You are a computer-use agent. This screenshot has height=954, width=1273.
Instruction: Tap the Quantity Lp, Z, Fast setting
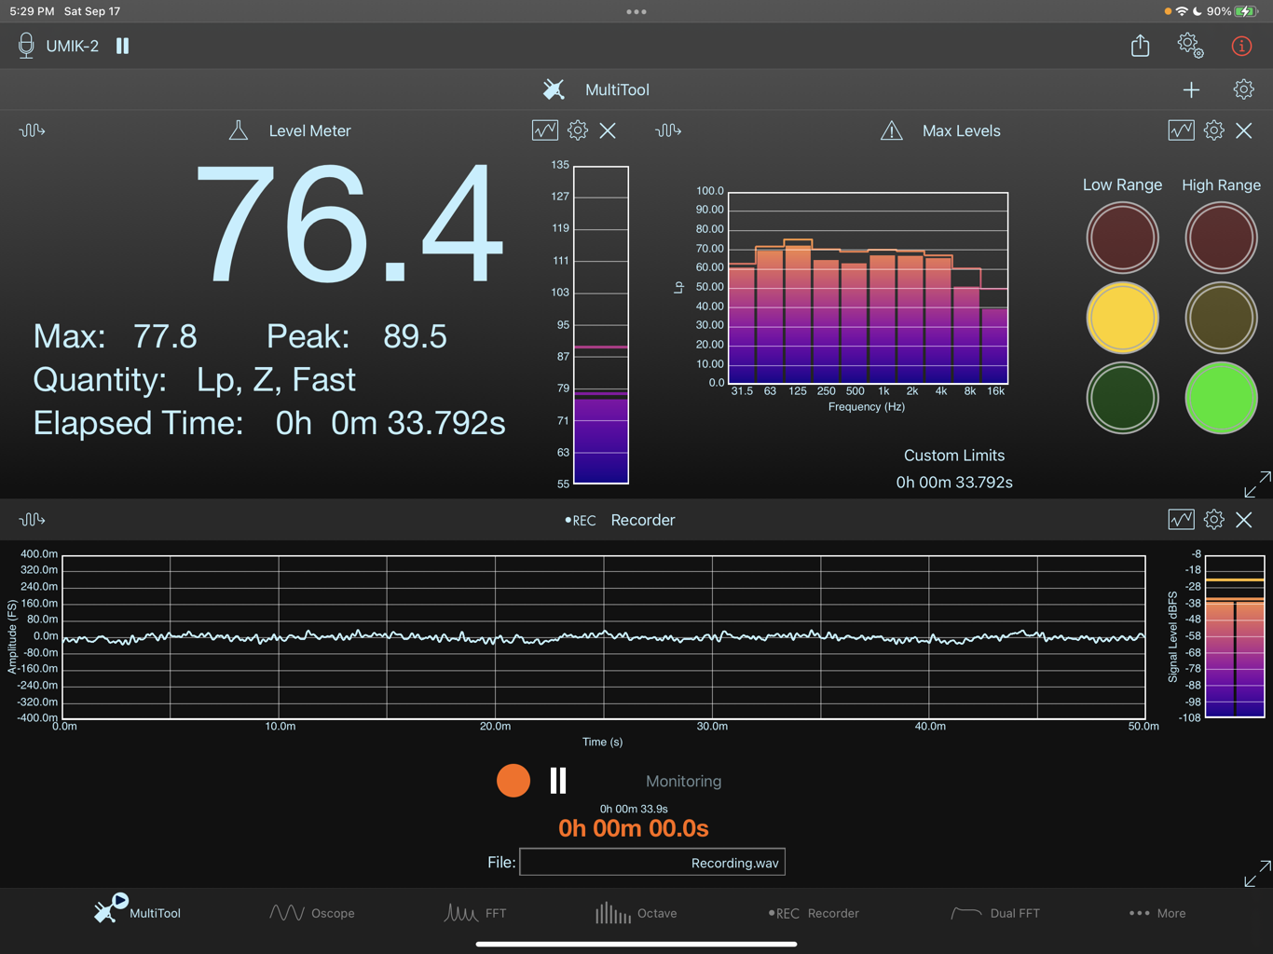click(x=195, y=380)
